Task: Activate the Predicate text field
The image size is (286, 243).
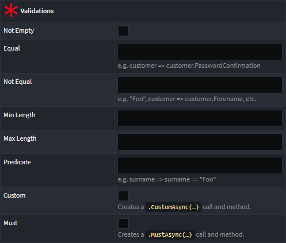Action: [200, 165]
